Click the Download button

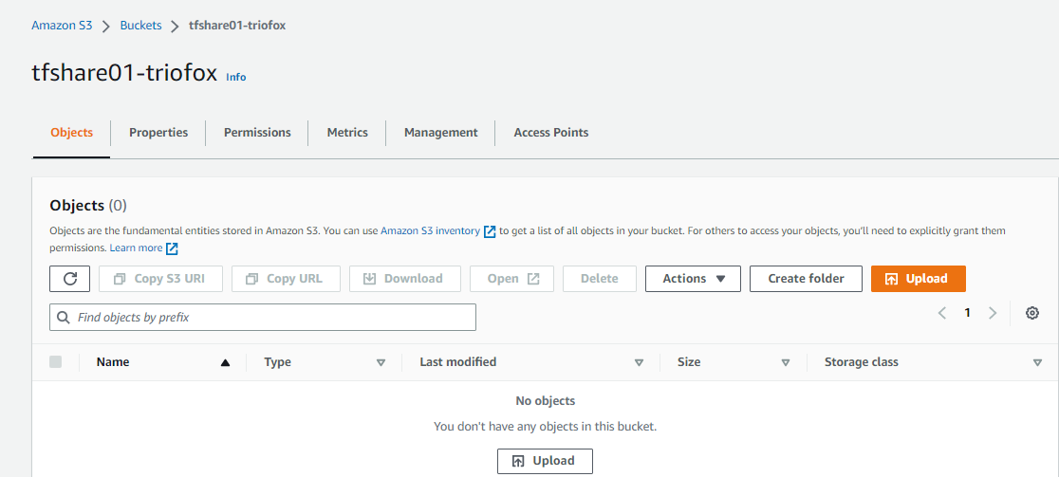(404, 279)
